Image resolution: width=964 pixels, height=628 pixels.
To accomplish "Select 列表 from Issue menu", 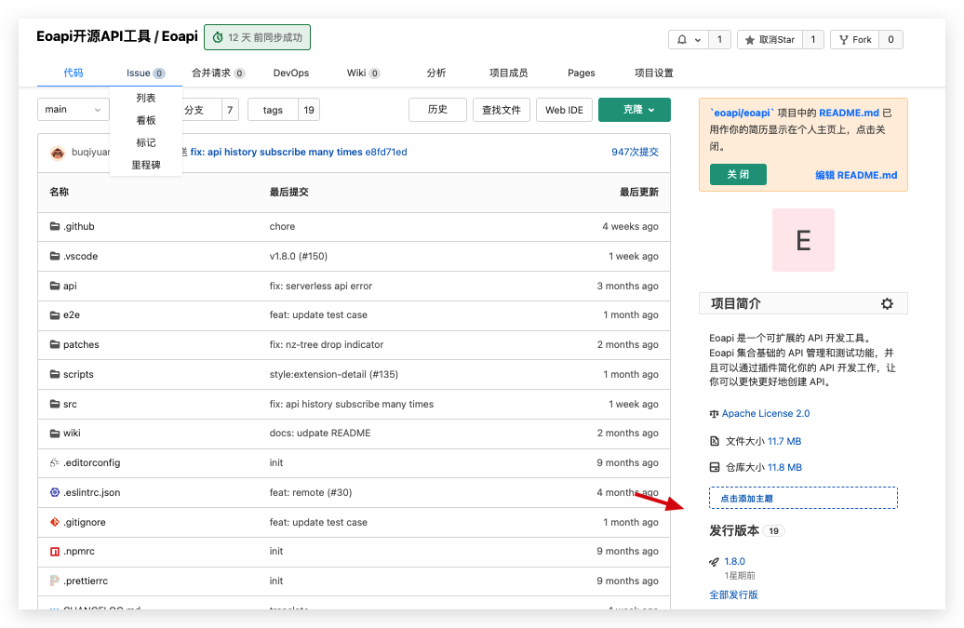I will point(146,98).
